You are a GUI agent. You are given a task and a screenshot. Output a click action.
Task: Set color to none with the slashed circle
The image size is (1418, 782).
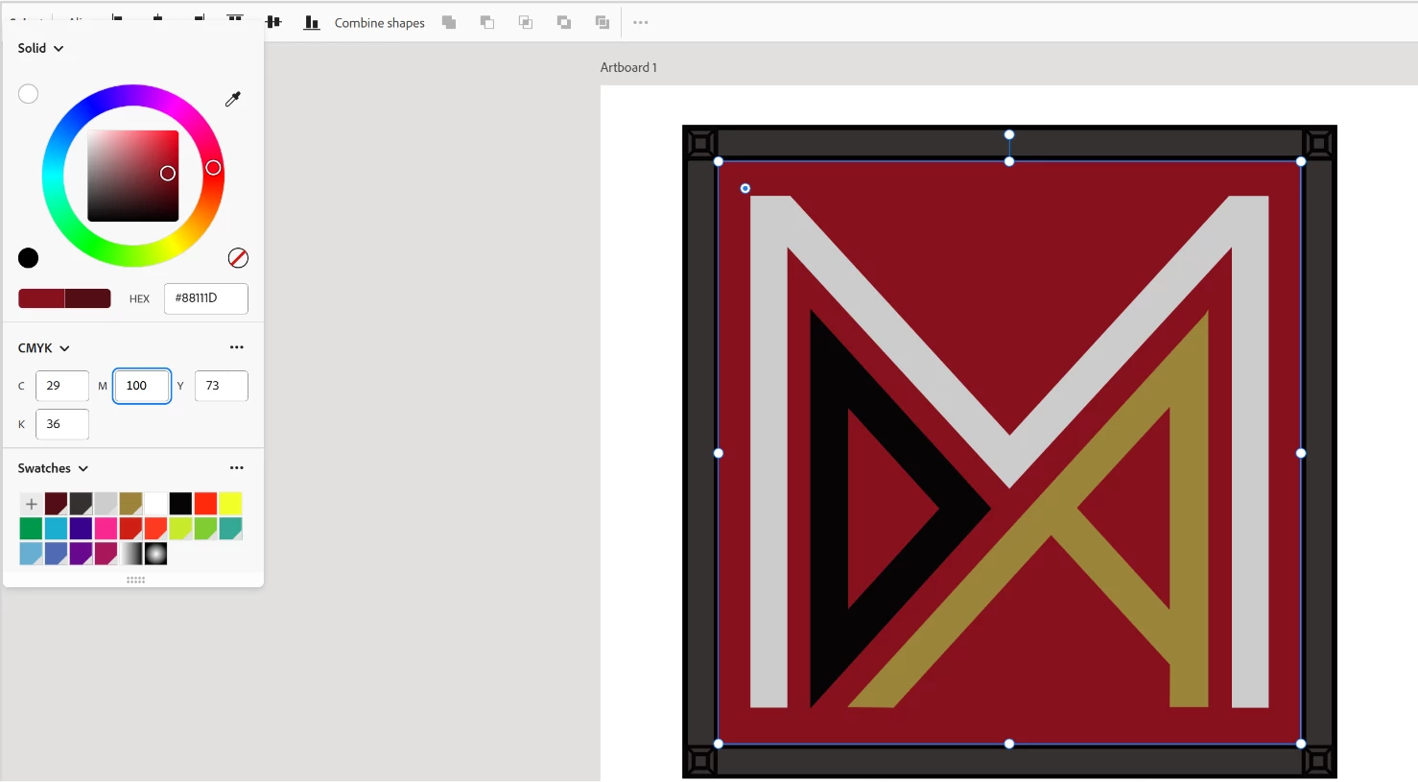tap(238, 258)
